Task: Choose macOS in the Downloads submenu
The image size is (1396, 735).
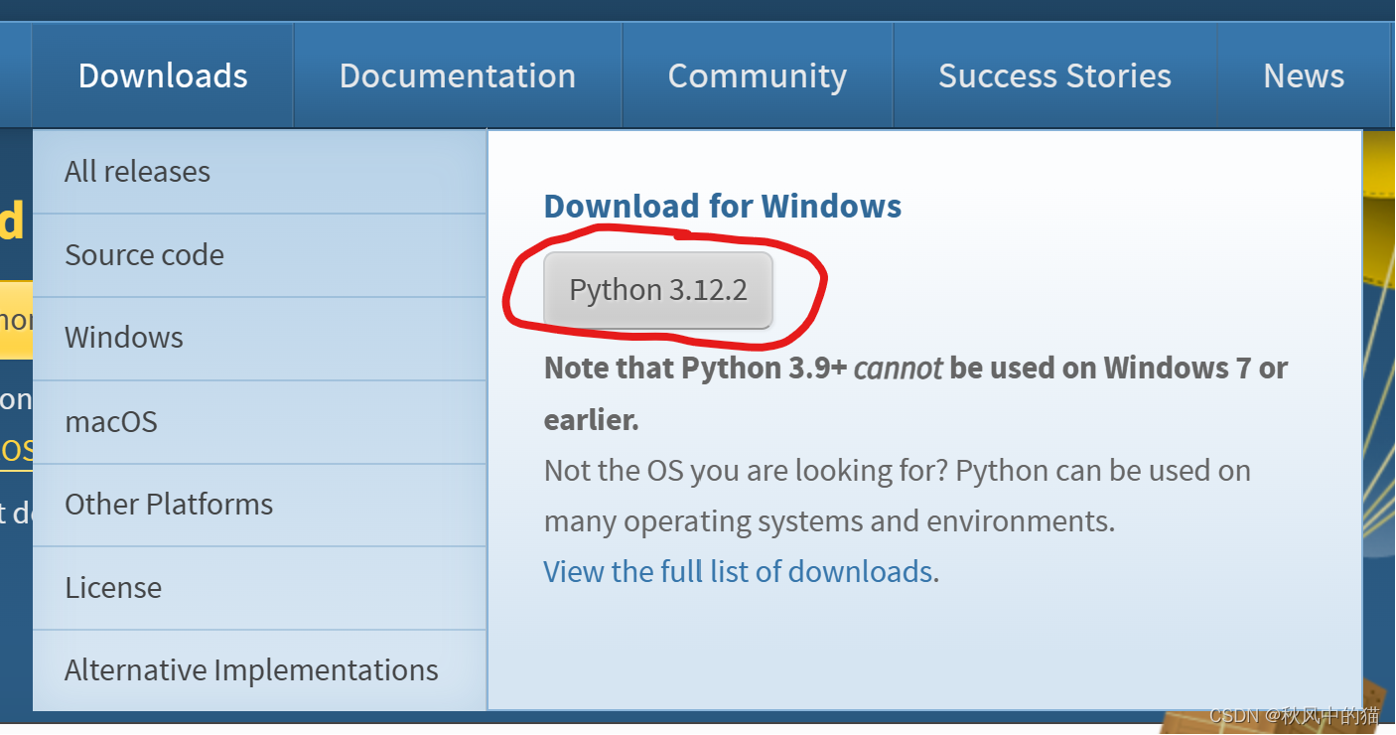Action: pyautogui.click(x=259, y=421)
